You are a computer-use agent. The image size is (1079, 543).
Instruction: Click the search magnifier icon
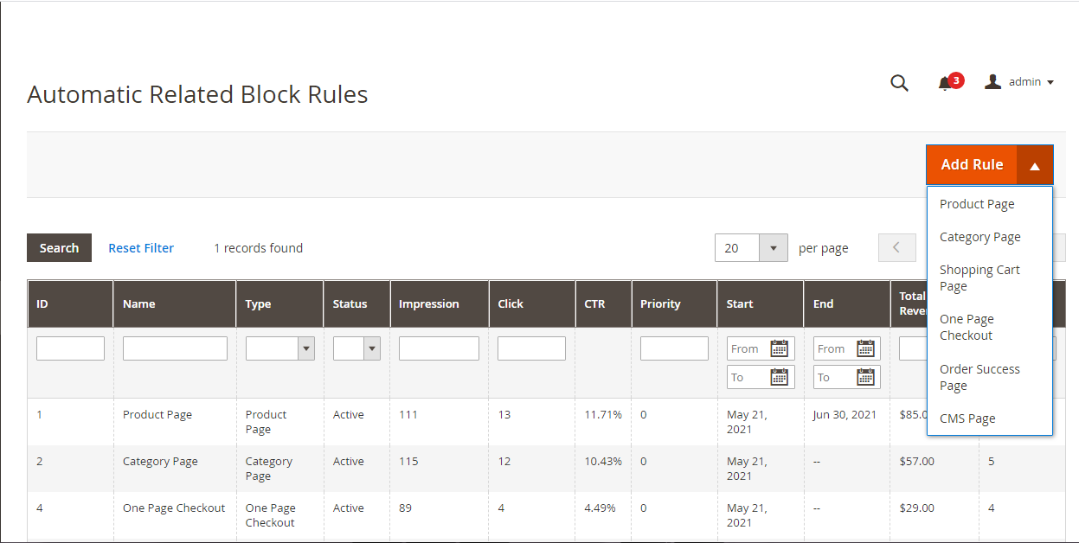899,83
